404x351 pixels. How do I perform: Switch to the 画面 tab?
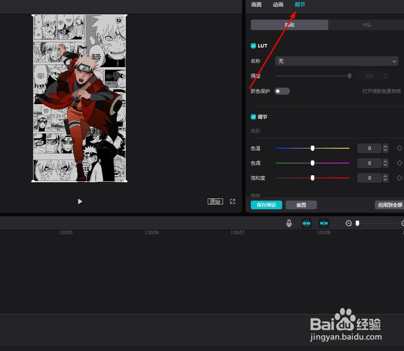click(256, 5)
